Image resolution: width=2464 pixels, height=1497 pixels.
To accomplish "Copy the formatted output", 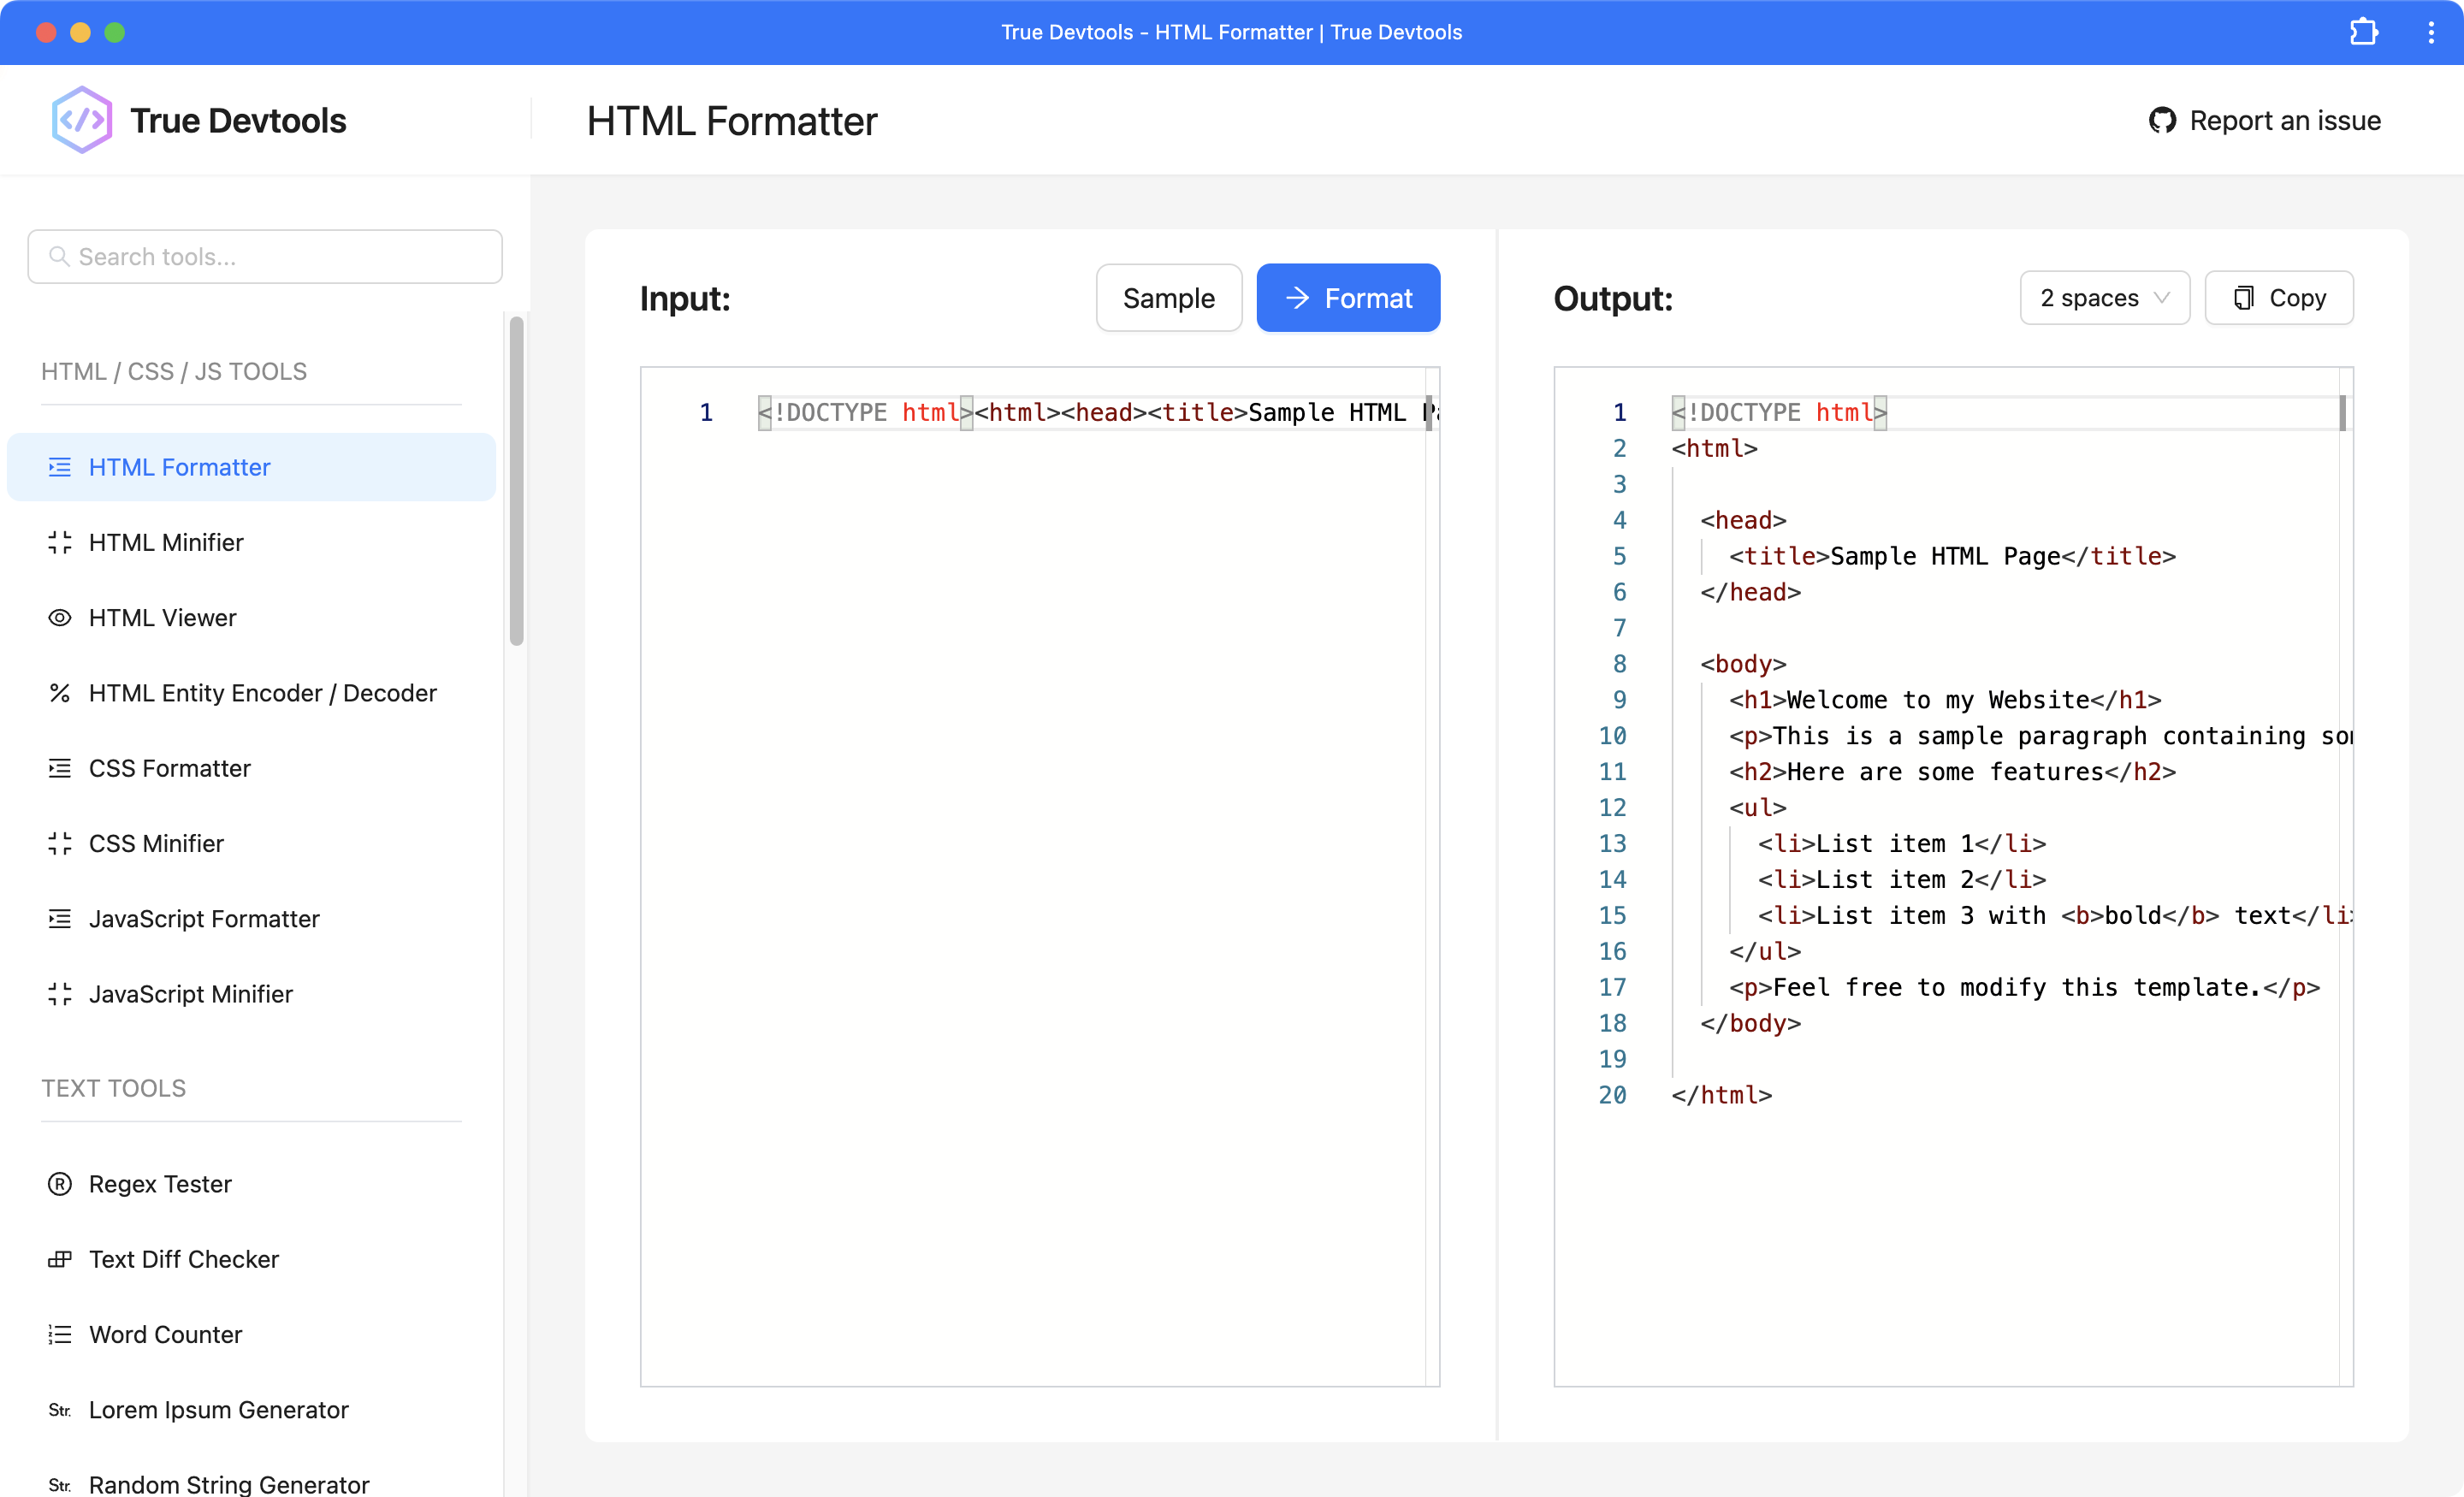I will tap(2278, 298).
